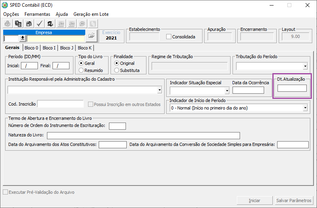The width and height of the screenshot is (317, 208).
Task: Choose Original as Finalidade
Action: click(116, 63)
